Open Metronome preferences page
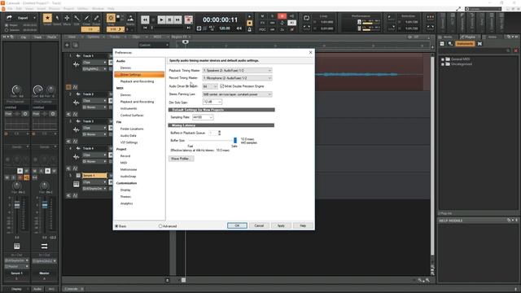 click(x=129, y=170)
